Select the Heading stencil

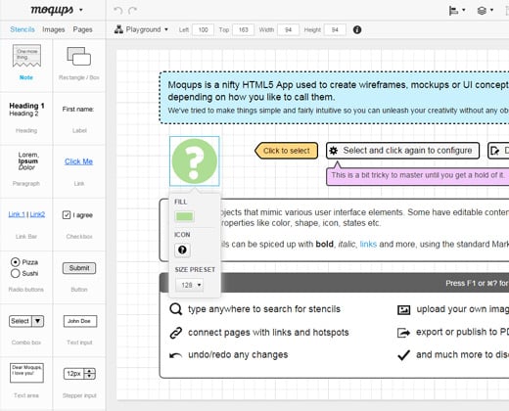[x=26, y=117]
